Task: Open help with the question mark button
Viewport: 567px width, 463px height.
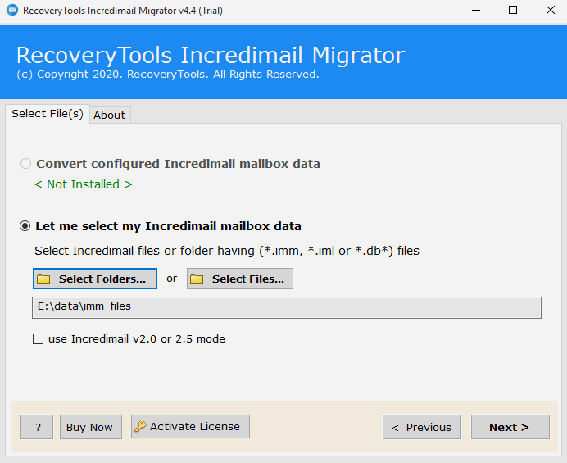Action: click(x=37, y=427)
